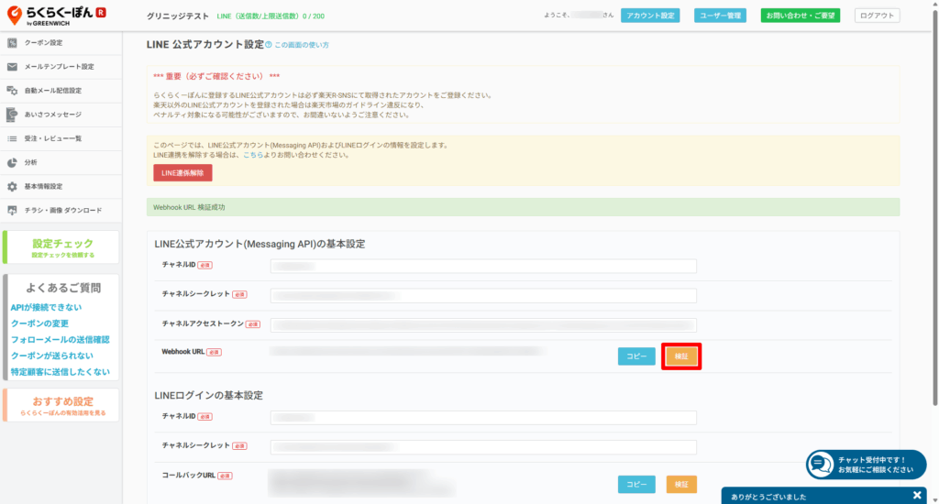Click the coupon settings icon in sidebar
This screenshot has width=939, height=504.
pos(12,43)
